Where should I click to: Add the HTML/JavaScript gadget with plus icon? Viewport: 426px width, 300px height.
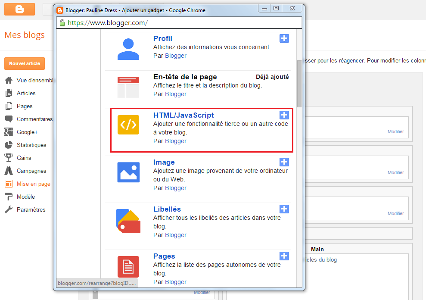click(x=284, y=115)
